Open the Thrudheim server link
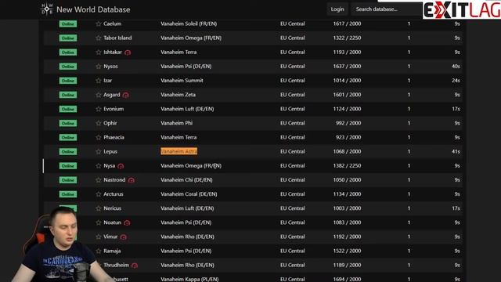Screen dimensions: 501x282 (x=116, y=265)
